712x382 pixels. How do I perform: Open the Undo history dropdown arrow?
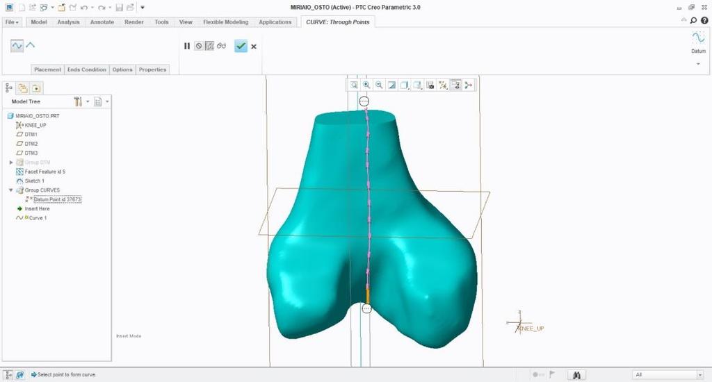coord(92,8)
